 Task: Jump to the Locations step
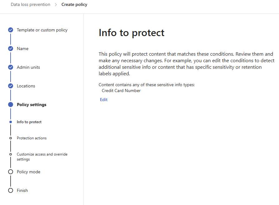pyautogui.click(x=26, y=86)
